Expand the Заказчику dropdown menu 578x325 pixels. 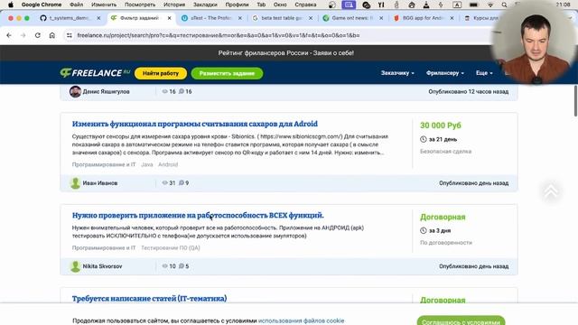(x=397, y=73)
